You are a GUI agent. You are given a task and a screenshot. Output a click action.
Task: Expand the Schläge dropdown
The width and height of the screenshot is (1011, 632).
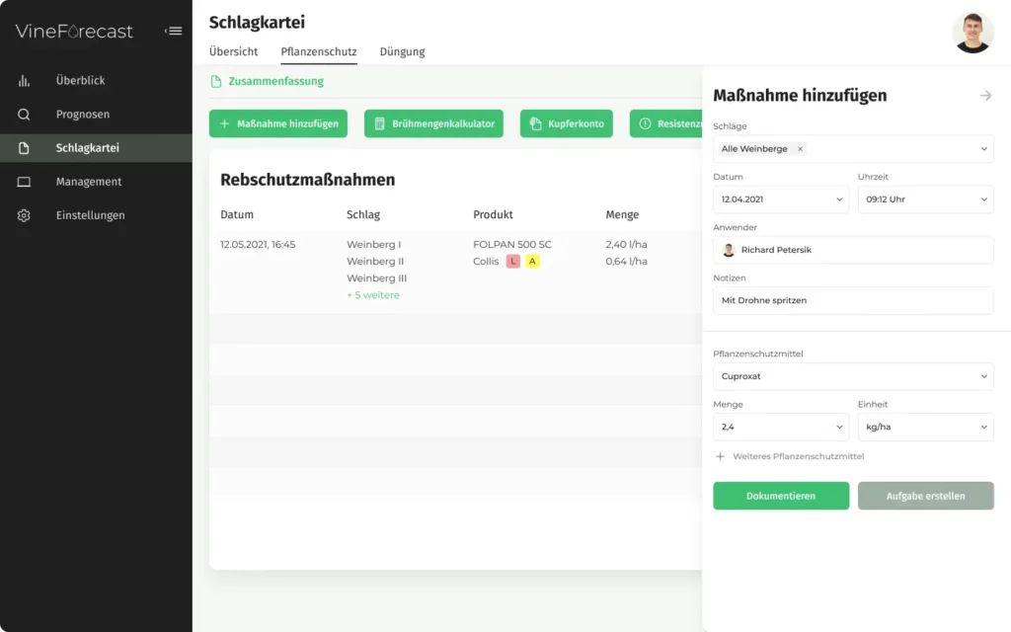click(853, 149)
